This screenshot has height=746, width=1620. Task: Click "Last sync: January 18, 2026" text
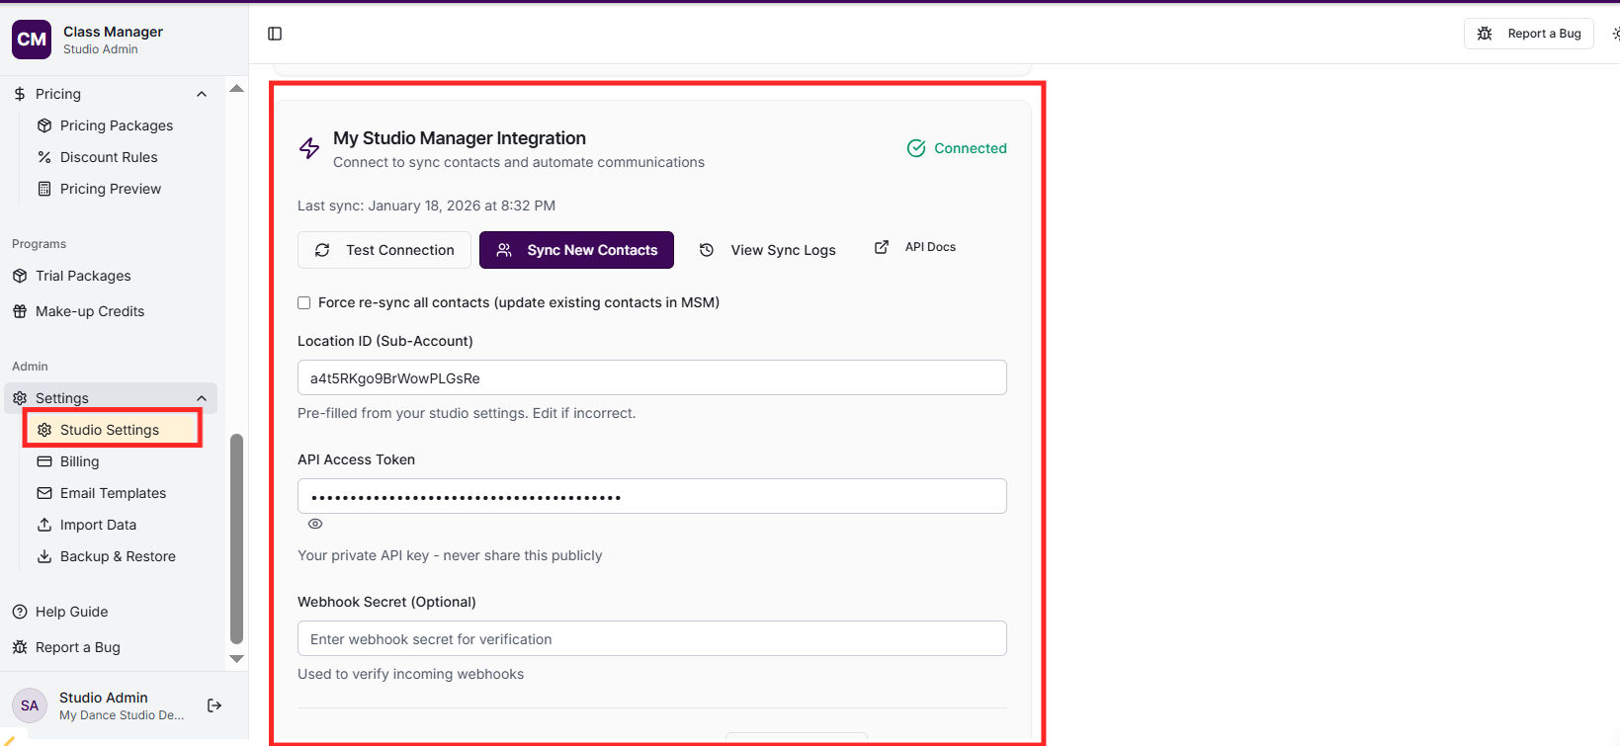[x=426, y=206]
